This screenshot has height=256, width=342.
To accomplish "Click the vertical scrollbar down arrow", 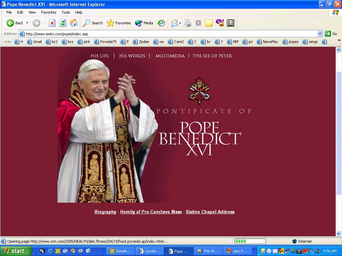I will pos(339,234).
